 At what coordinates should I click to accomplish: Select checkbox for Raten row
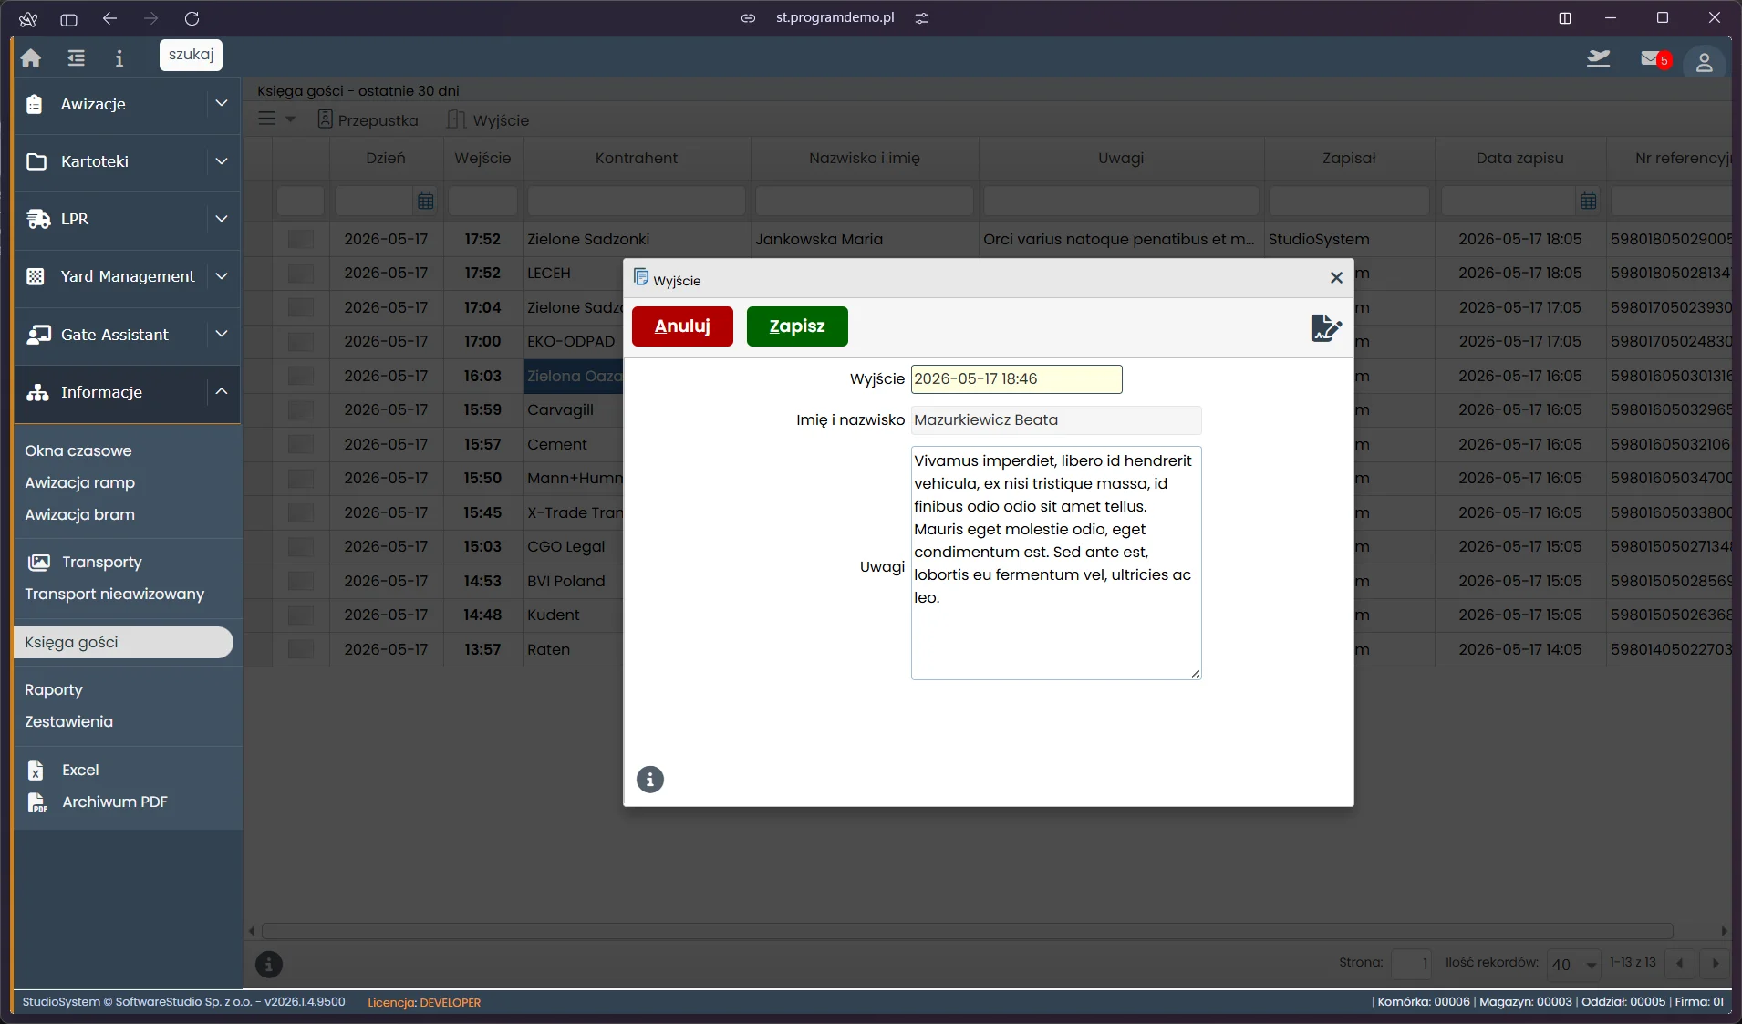[300, 649]
